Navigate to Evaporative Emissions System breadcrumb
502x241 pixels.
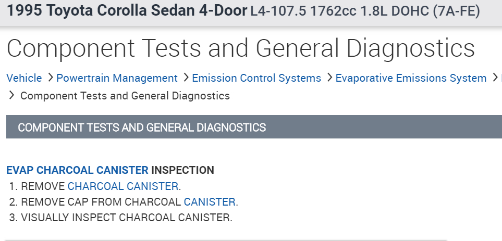(411, 78)
